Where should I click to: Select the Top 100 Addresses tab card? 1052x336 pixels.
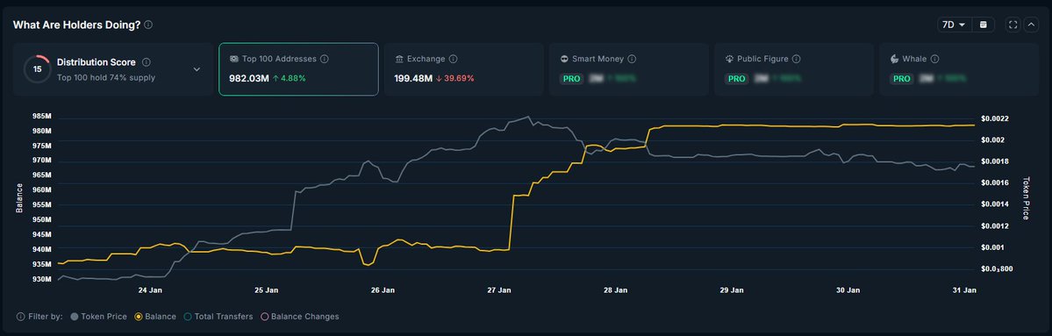click(298, 69)
